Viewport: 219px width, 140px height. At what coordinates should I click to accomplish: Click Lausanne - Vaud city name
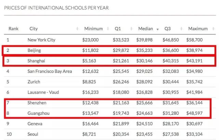click(43, 92)
